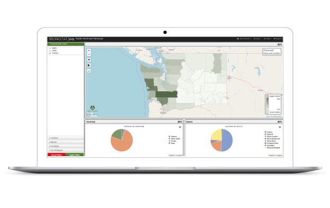Open the map layers control
Image resolution: width=330 pixels, height=208 pixels.
coord(89,71)
